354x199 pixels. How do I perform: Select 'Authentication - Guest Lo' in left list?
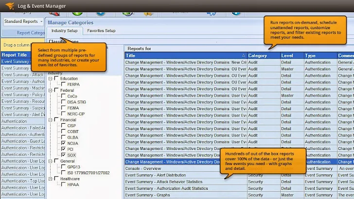23,141
